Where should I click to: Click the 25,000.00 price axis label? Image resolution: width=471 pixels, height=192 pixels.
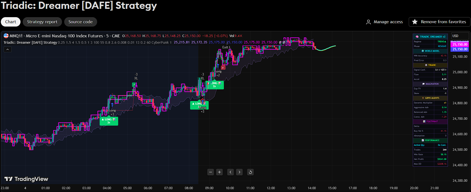pyautogui.click(x=460, y=72)
